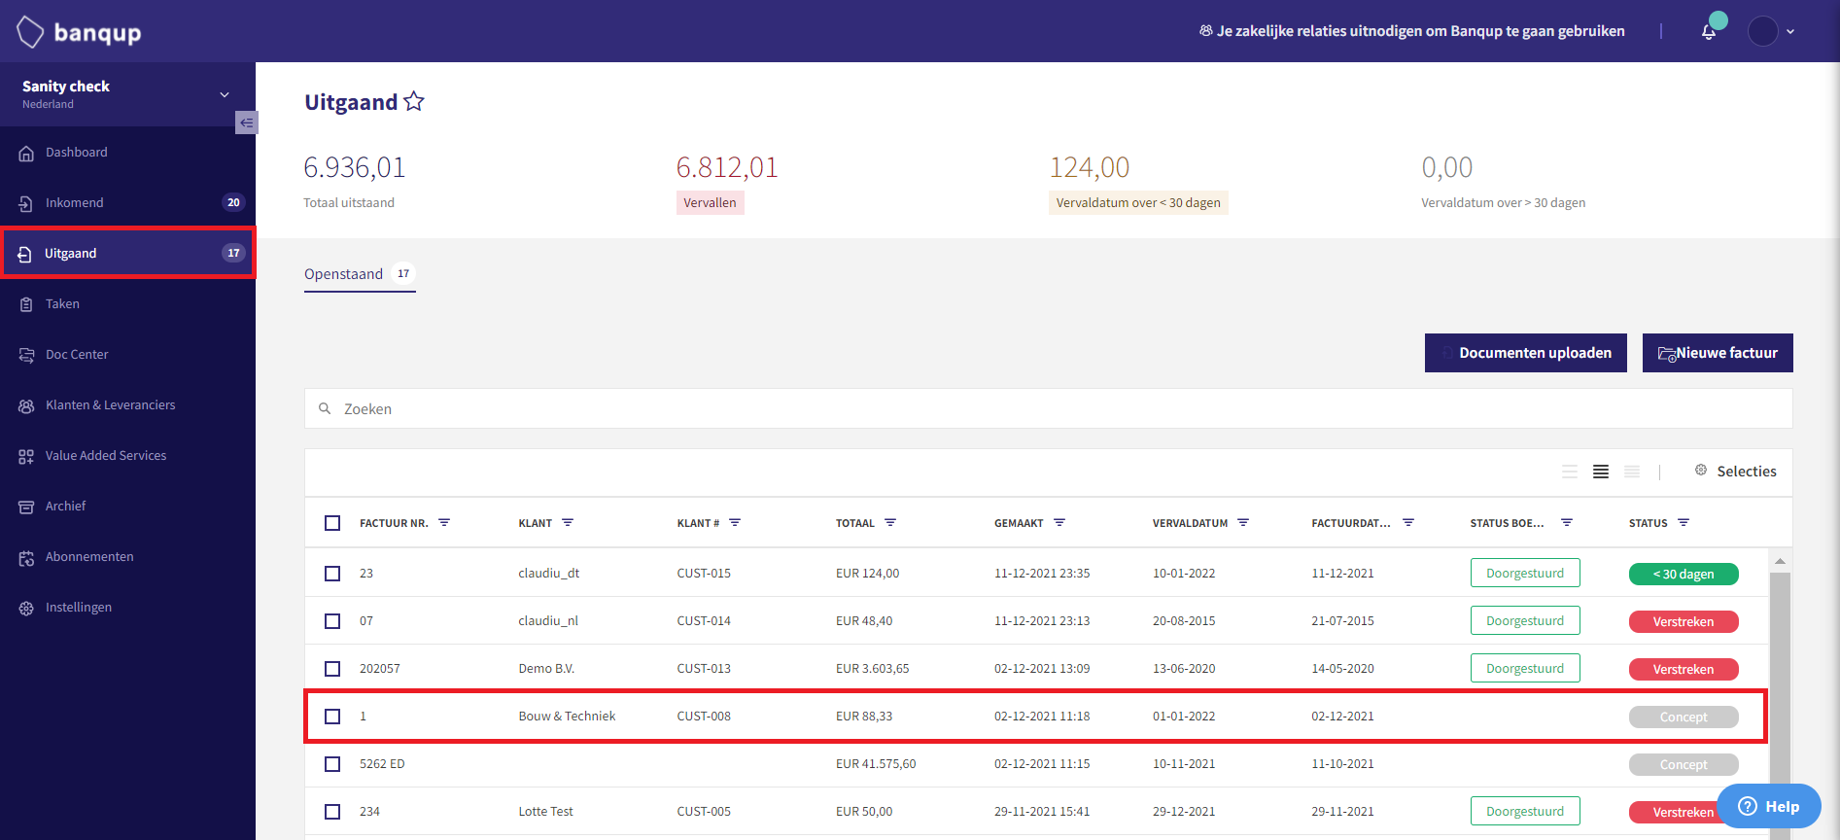Click the user avatar circle

coord(1762,31)
